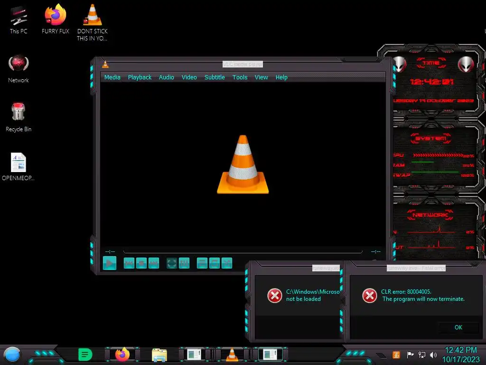
Task: Click the right alien head on widget
Action: coord(466,64)
